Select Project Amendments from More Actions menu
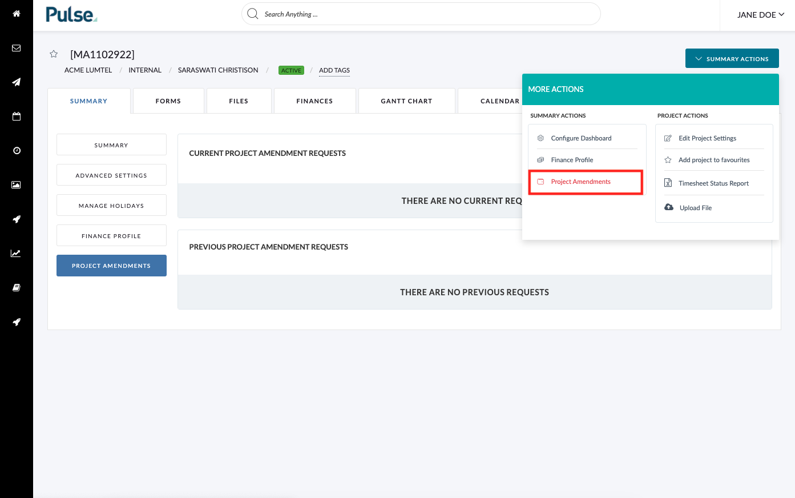Viewport: 795px width, 498px height. click(580, 182)
